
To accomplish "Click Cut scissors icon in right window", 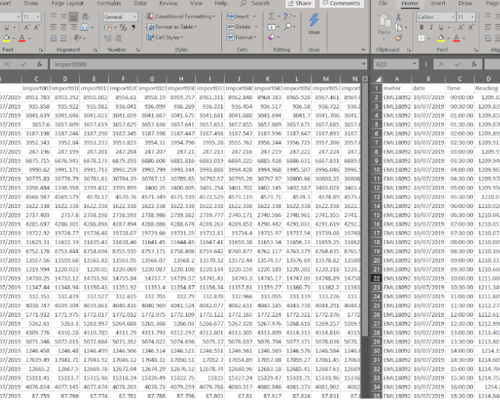I will point(398,17).
